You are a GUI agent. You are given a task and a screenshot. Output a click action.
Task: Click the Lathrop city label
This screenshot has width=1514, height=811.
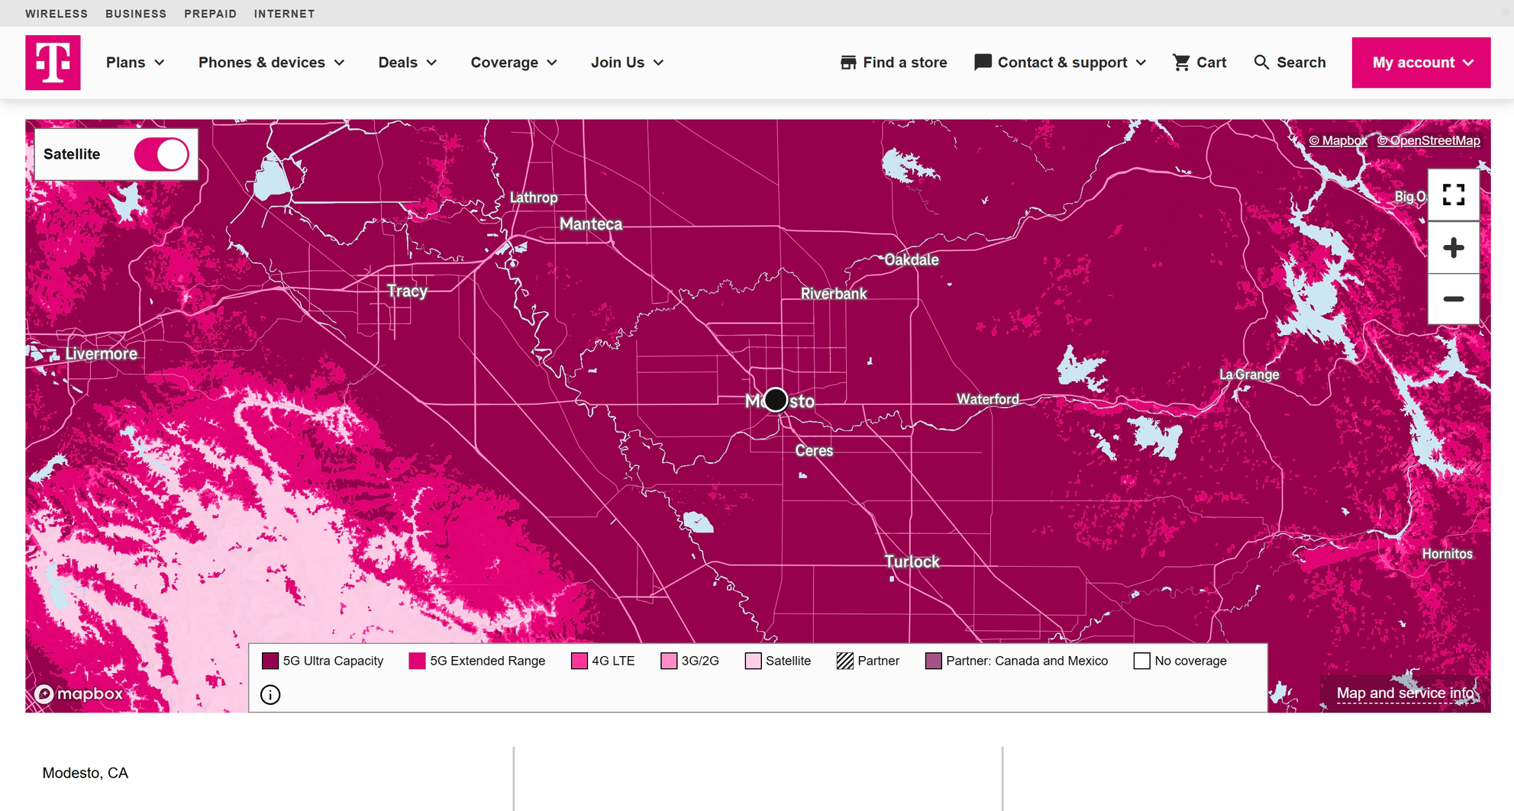point(534,198)
